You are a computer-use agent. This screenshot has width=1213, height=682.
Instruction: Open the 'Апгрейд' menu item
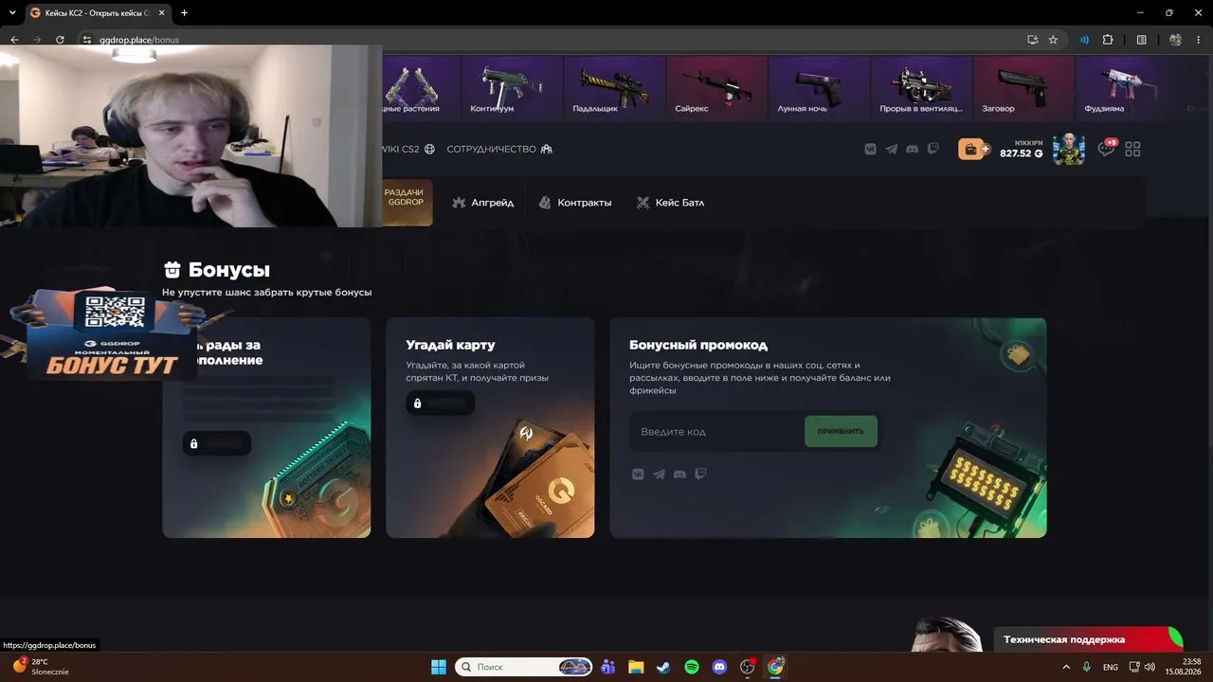tap(483, 203)
